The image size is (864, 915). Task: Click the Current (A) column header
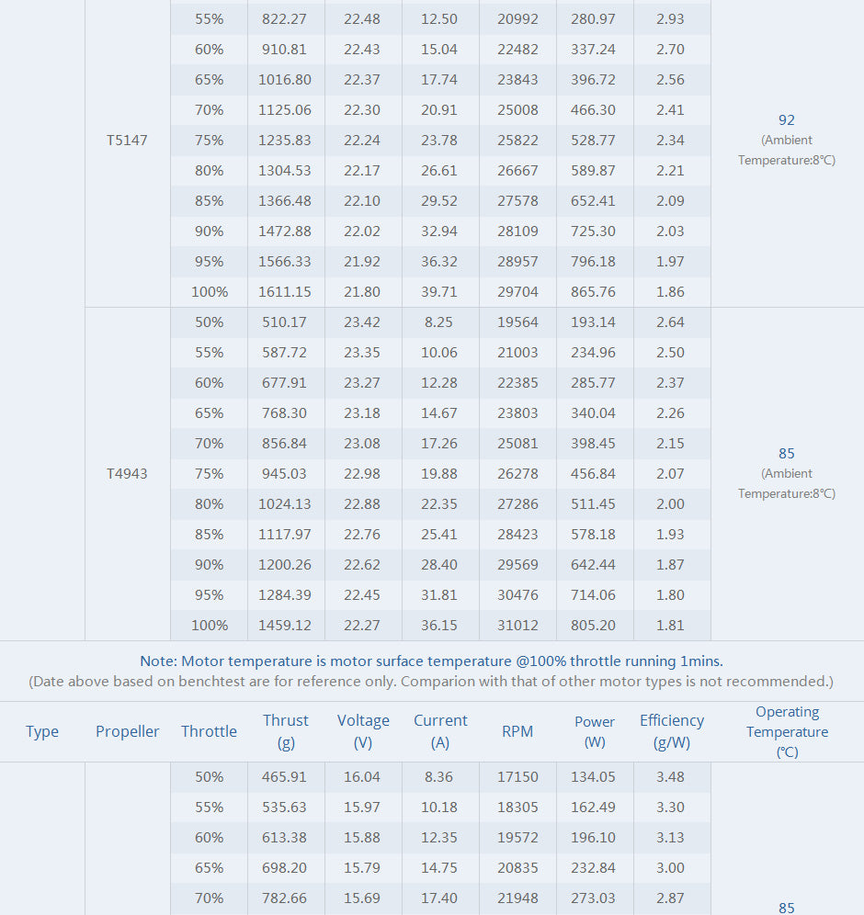click(440, 731)
